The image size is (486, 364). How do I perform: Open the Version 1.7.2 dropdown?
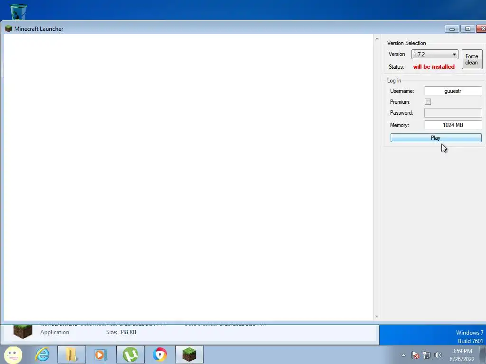click(435, 54)
